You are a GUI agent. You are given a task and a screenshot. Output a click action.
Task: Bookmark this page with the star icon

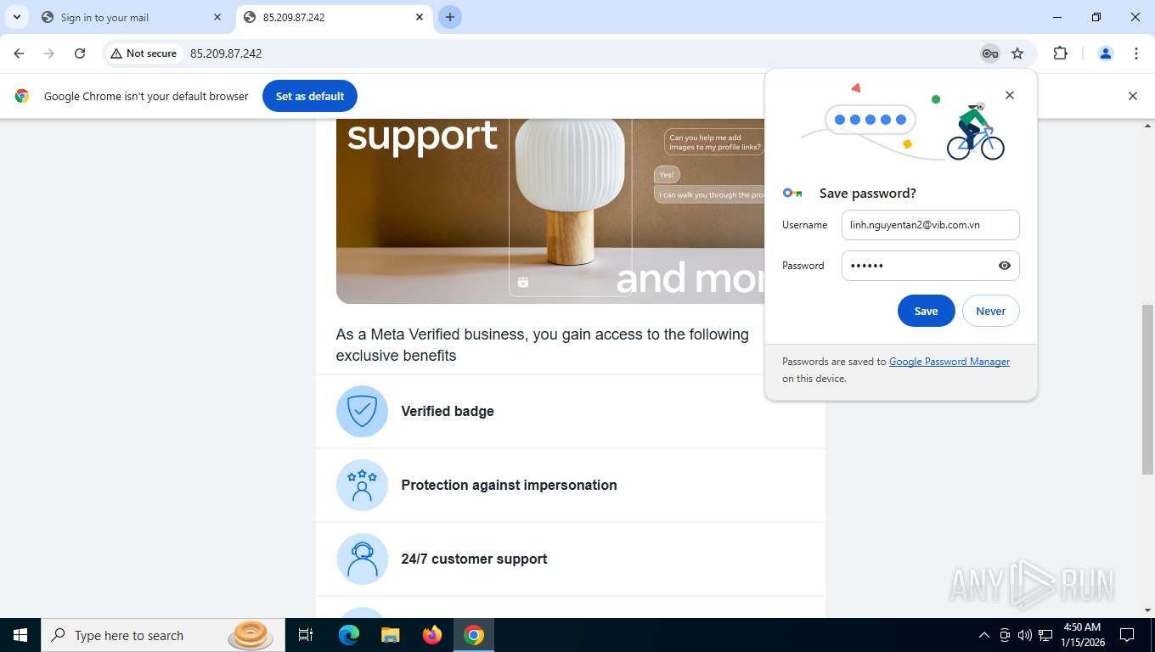pos(1017,53)
